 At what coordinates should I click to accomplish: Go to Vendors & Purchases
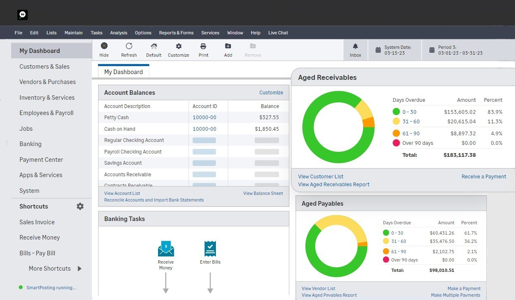coord(48,82)
